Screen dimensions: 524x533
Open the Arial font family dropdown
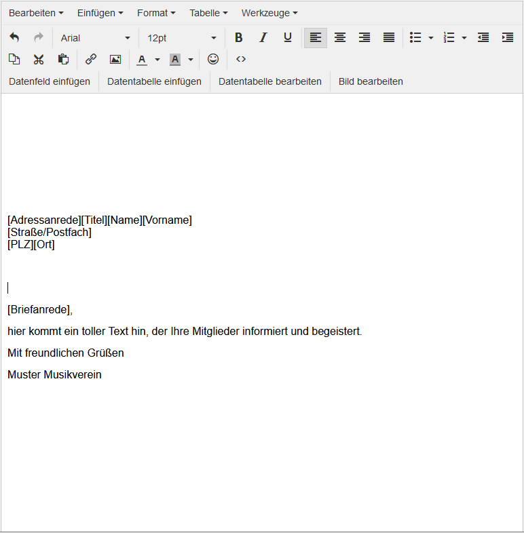[x=95, y=38]
